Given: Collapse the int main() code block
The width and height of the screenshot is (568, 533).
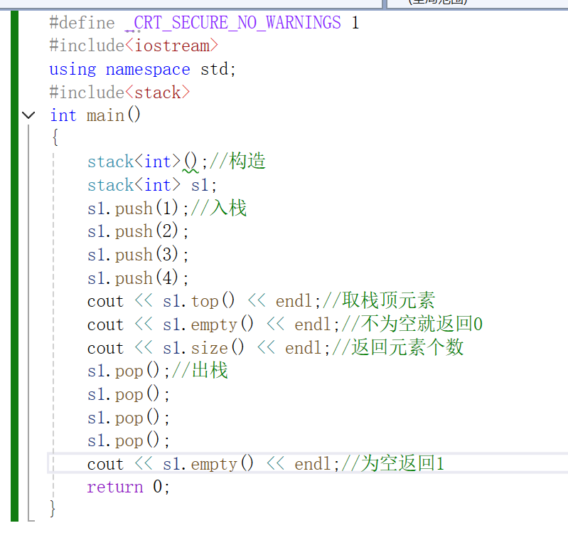Looking at the screenshot, I should (28, 115).
